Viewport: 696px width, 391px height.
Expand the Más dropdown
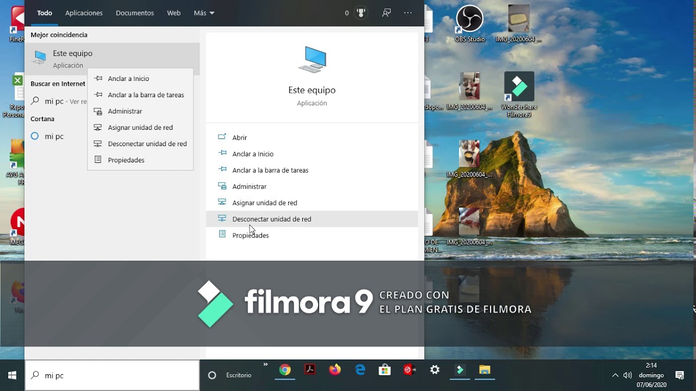tap(204, 12)
